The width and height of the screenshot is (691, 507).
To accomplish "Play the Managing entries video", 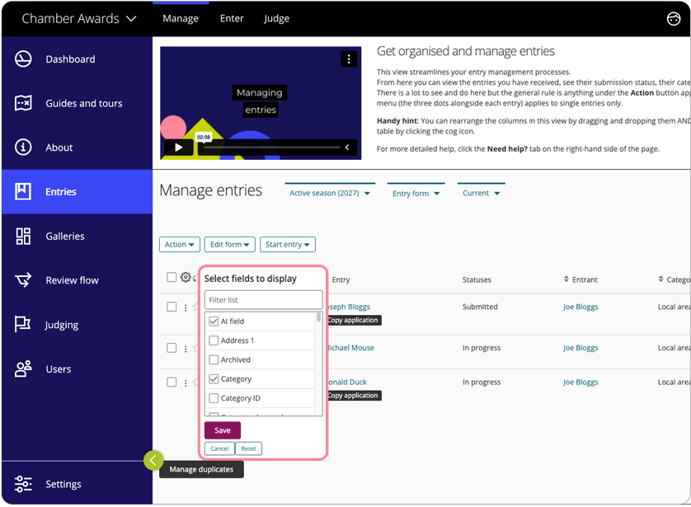I will pos(178,147).
